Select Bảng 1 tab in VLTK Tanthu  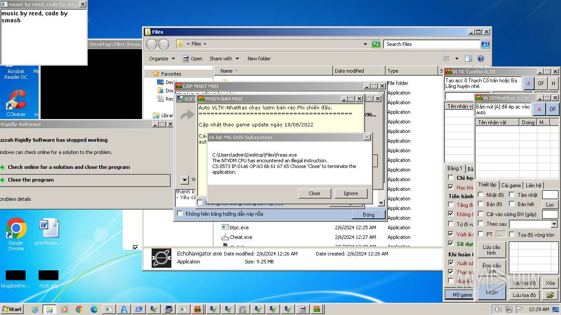click(x=454, y=168)
